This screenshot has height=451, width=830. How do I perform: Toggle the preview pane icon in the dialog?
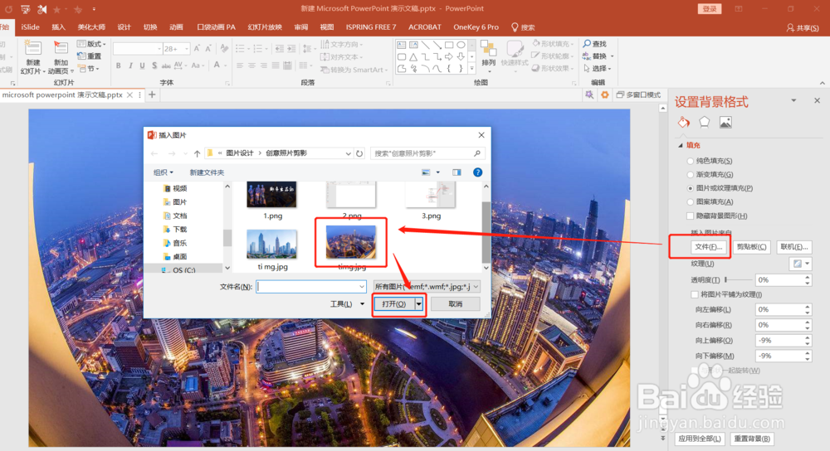point(456,172)
